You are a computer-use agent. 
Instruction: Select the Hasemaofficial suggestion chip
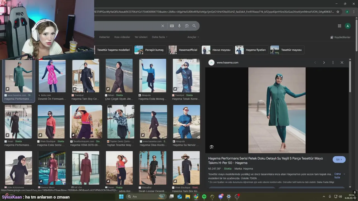pos(184,50)
